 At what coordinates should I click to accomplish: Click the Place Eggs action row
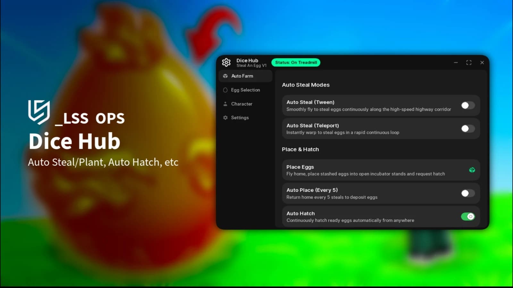[381, 170]
